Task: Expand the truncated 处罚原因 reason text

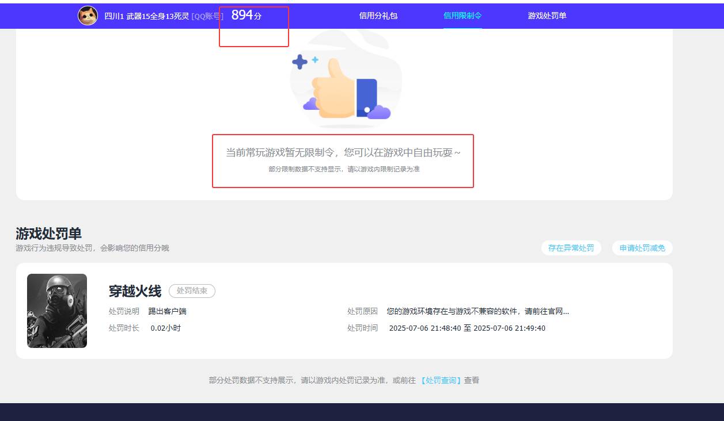Action: (x=478, y=311)
